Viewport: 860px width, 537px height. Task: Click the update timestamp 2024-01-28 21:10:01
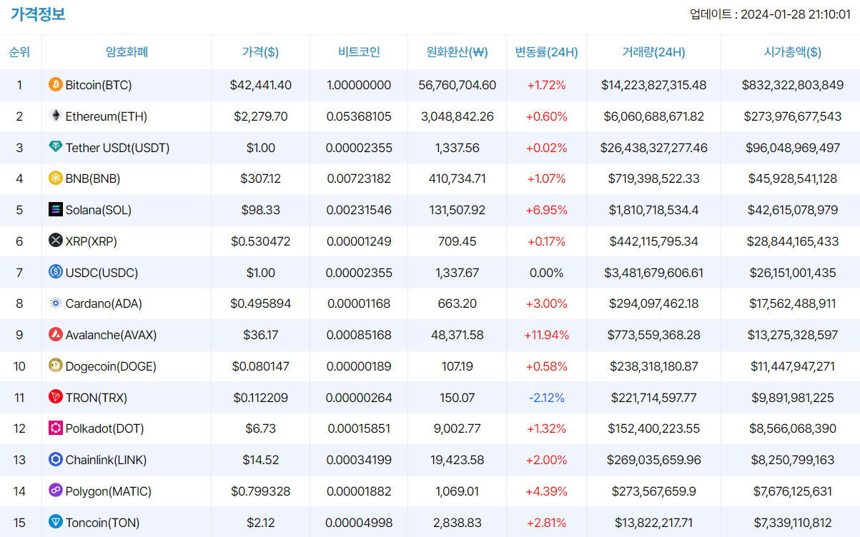point(796,14)
